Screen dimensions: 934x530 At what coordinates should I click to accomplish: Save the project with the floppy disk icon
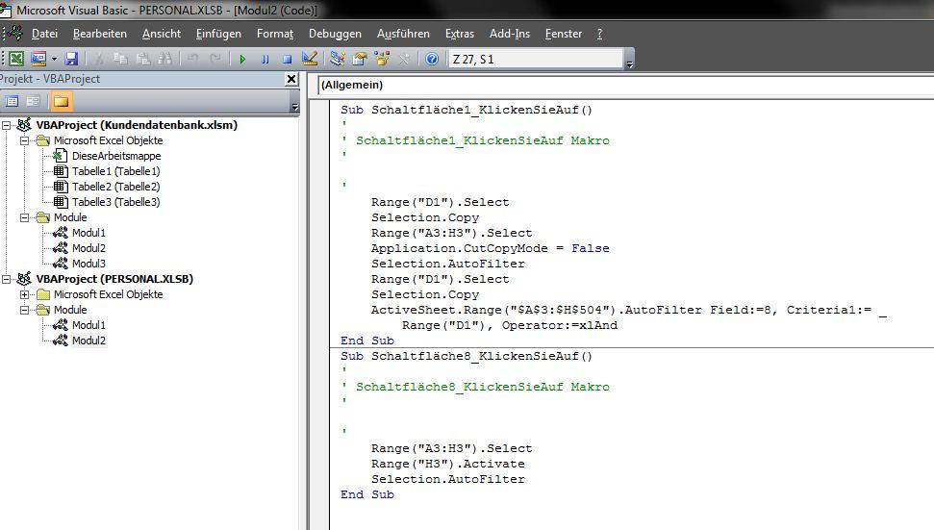coord(71,59)
